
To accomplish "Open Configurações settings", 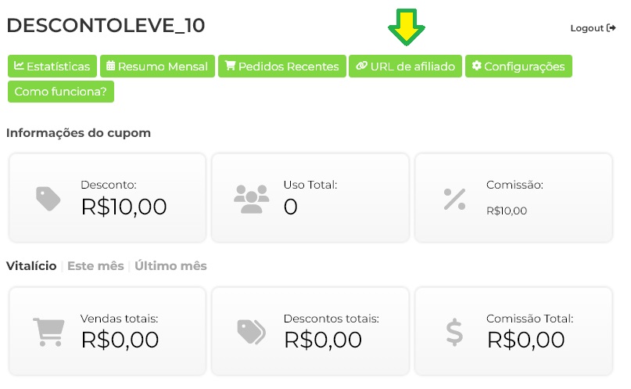I will [518, 67].
